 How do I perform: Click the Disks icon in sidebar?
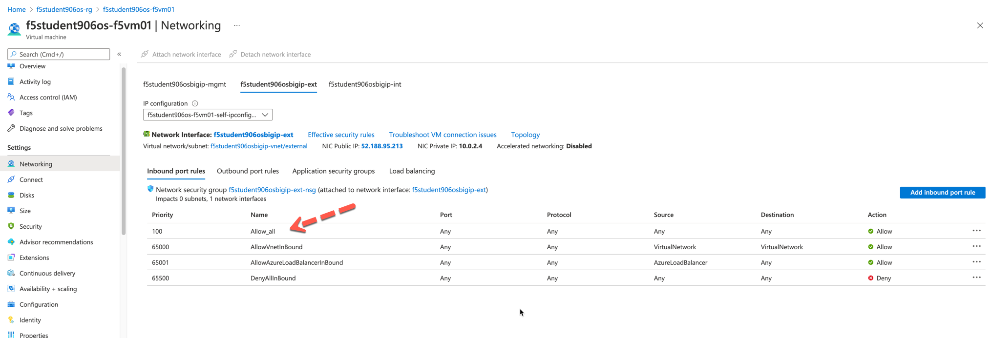click(11, 195)
